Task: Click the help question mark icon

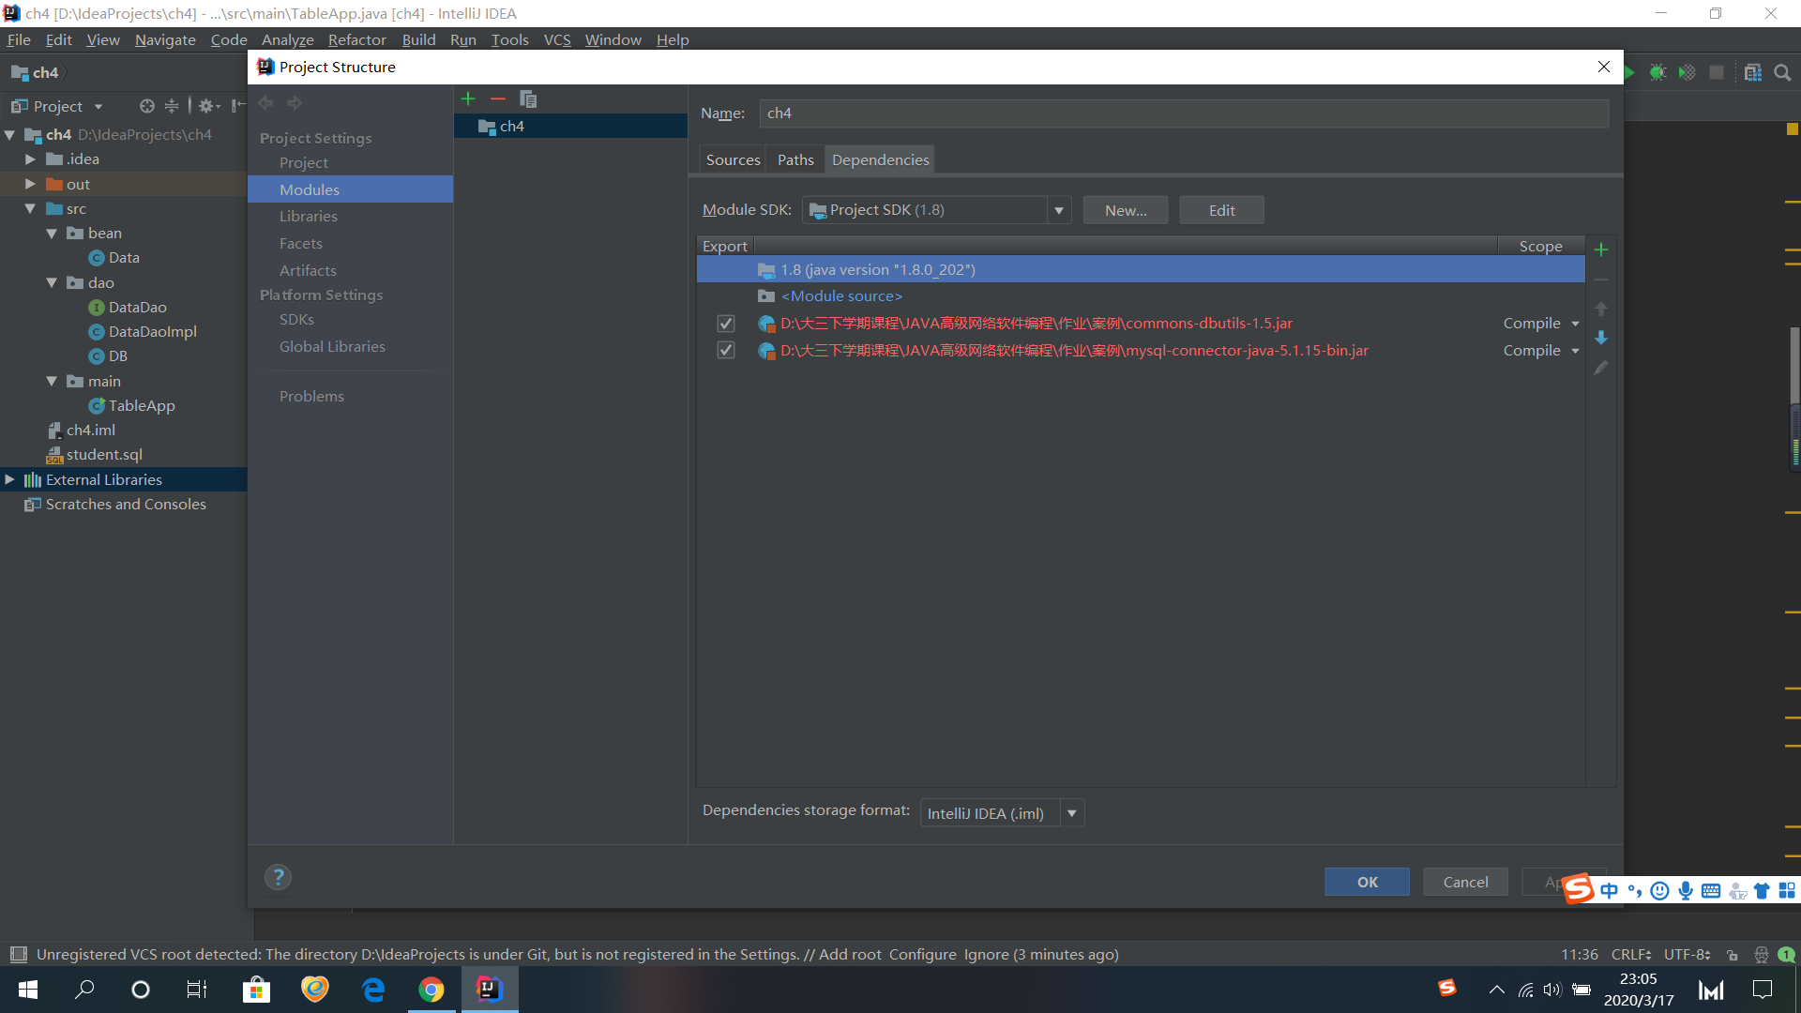Action: click(278, 877)
